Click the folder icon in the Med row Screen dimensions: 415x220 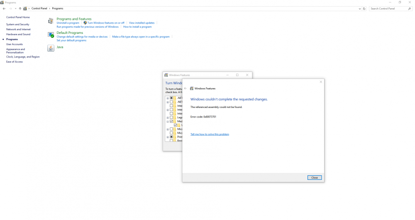175,121
